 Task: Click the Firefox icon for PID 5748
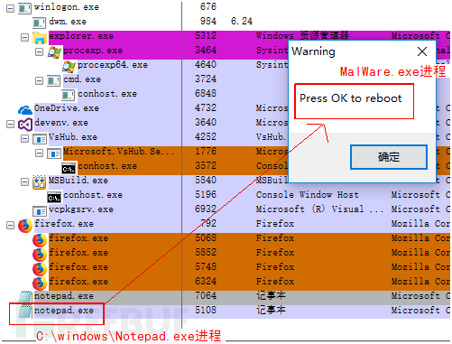(x=40, y=269)
